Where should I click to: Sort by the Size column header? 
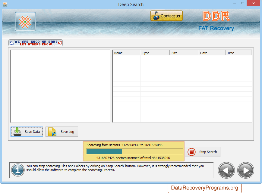pyautogui.click(x=184, y=53)
